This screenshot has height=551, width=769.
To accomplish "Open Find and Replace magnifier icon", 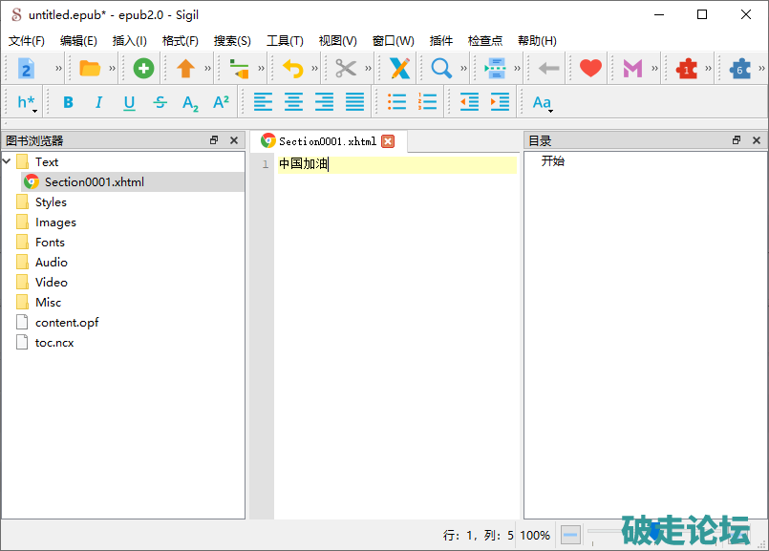I will point(441,68).
